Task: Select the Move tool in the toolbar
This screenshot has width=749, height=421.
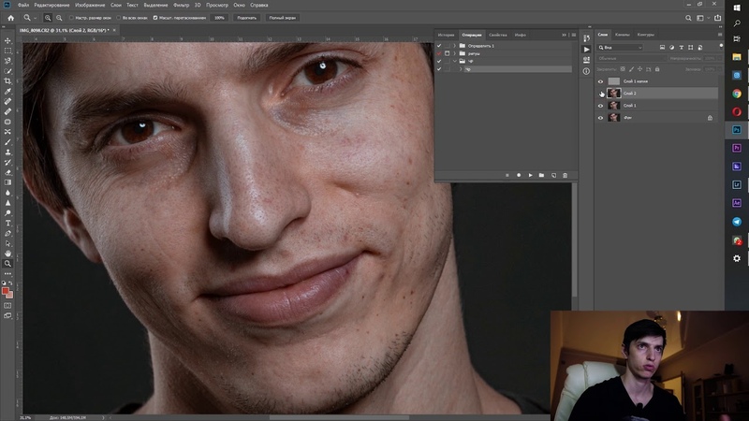Action: 7,40
